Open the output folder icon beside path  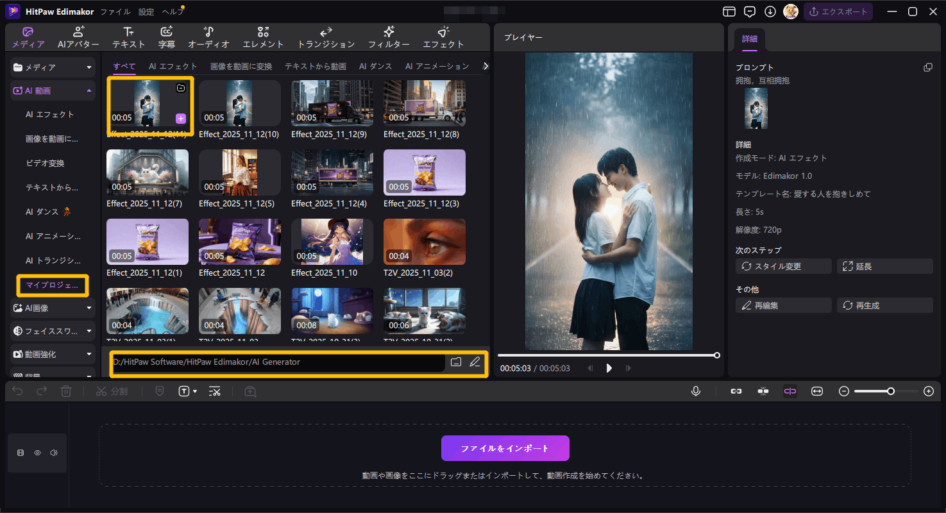pyautogui.click(x=456, y=362)
